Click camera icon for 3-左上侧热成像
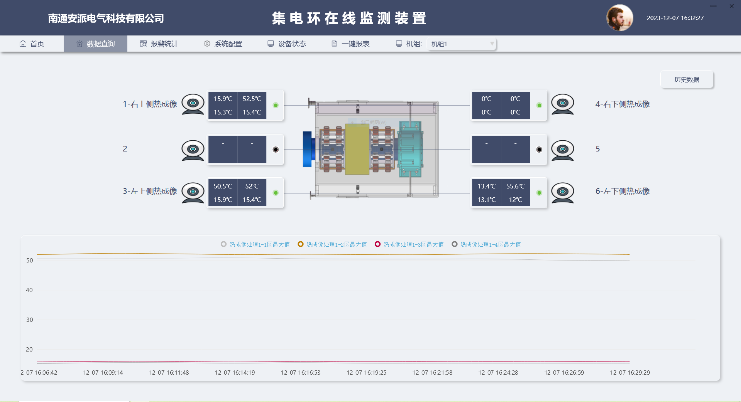 coord(193,193)
